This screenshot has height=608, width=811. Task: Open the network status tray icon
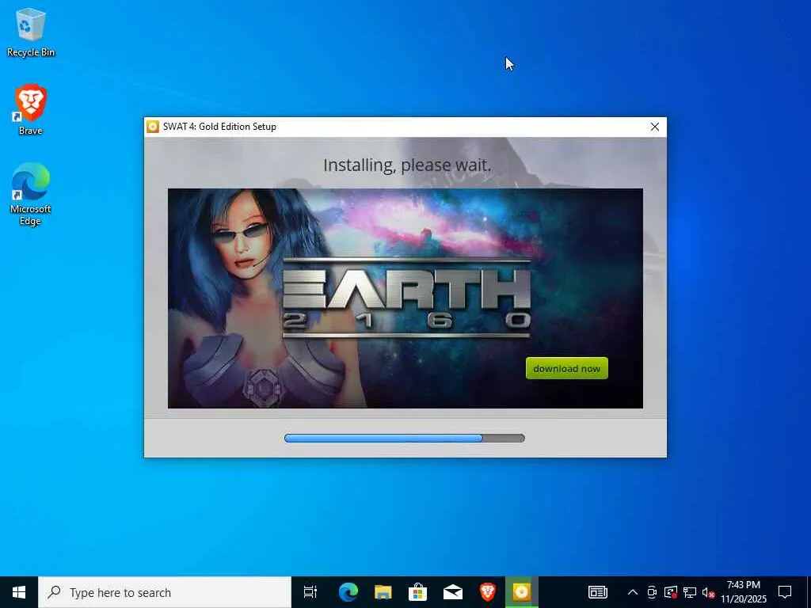point(690,592)
